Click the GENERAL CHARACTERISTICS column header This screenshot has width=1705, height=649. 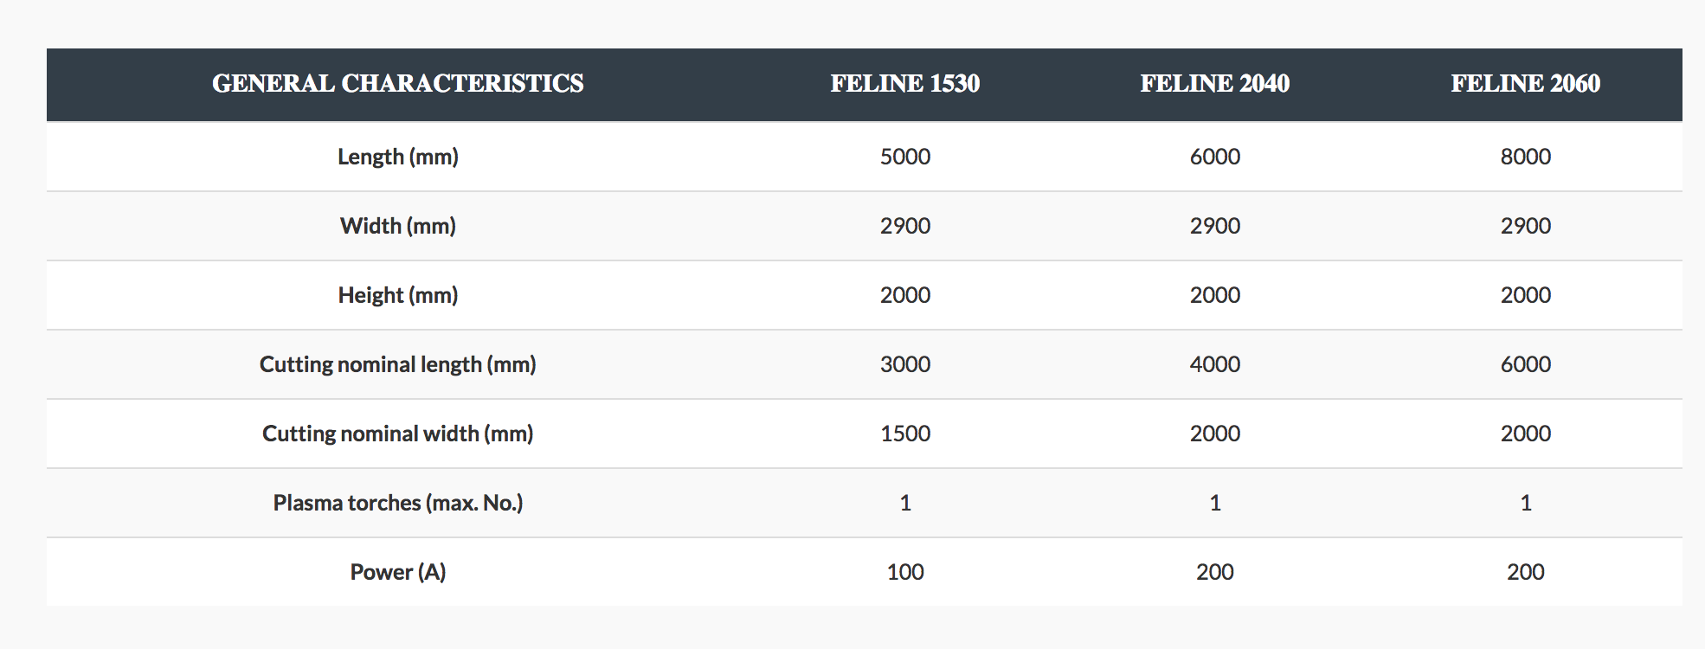398,83
